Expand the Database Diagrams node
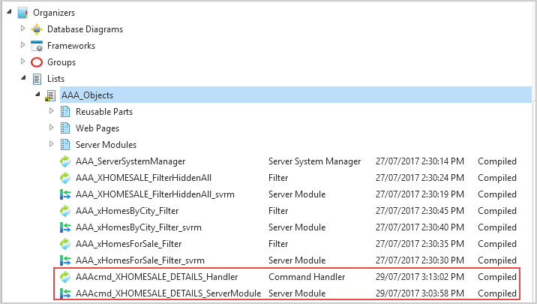The height and width of the screenshot is (304, 537). (x=22, y=29)
